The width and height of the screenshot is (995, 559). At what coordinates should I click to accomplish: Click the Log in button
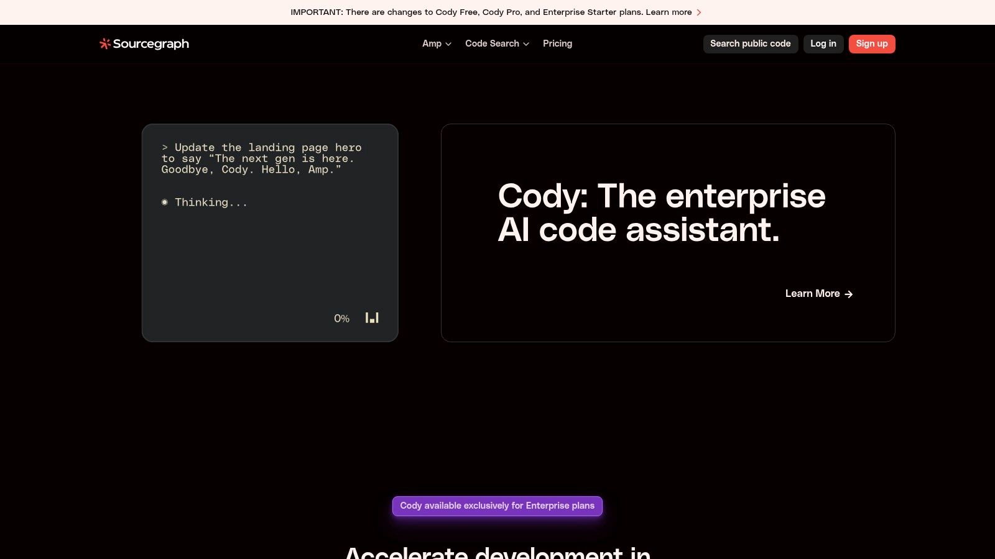pyautogui.click(x=823, y=44)
